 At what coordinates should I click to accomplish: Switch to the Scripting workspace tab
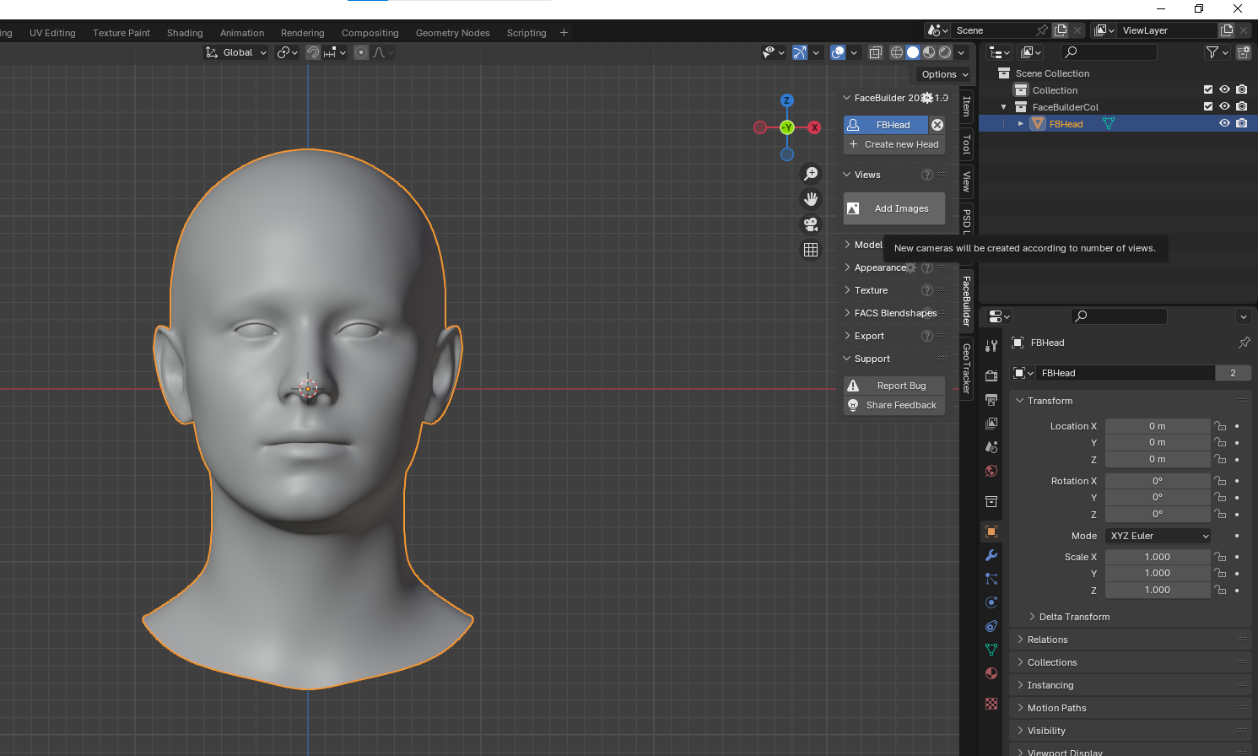pyautogui.click(x=526, y=33)
